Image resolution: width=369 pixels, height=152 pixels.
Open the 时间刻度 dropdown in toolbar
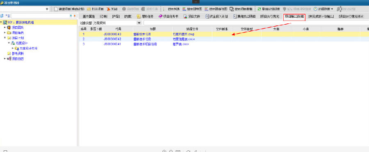[323, 9]
